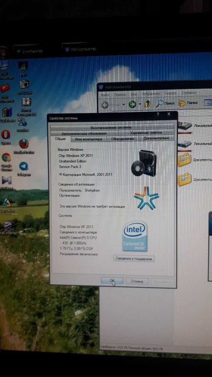Launch Telegram from the desktop
This screenshot has width=212, height=377.
[24, 166]
